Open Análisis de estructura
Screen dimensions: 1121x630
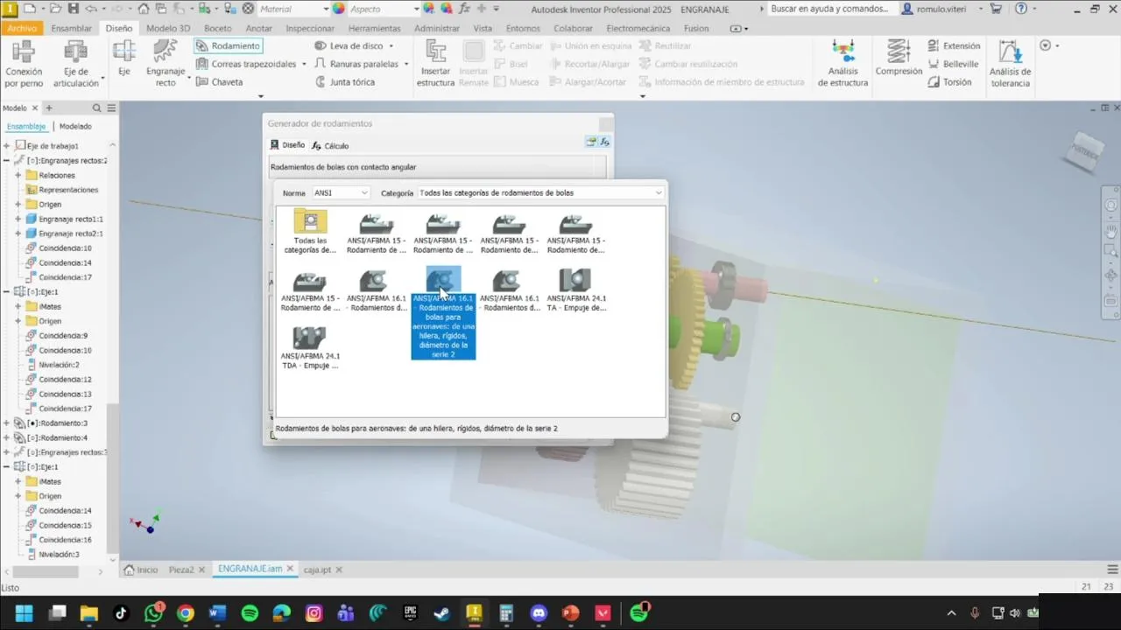843,64
